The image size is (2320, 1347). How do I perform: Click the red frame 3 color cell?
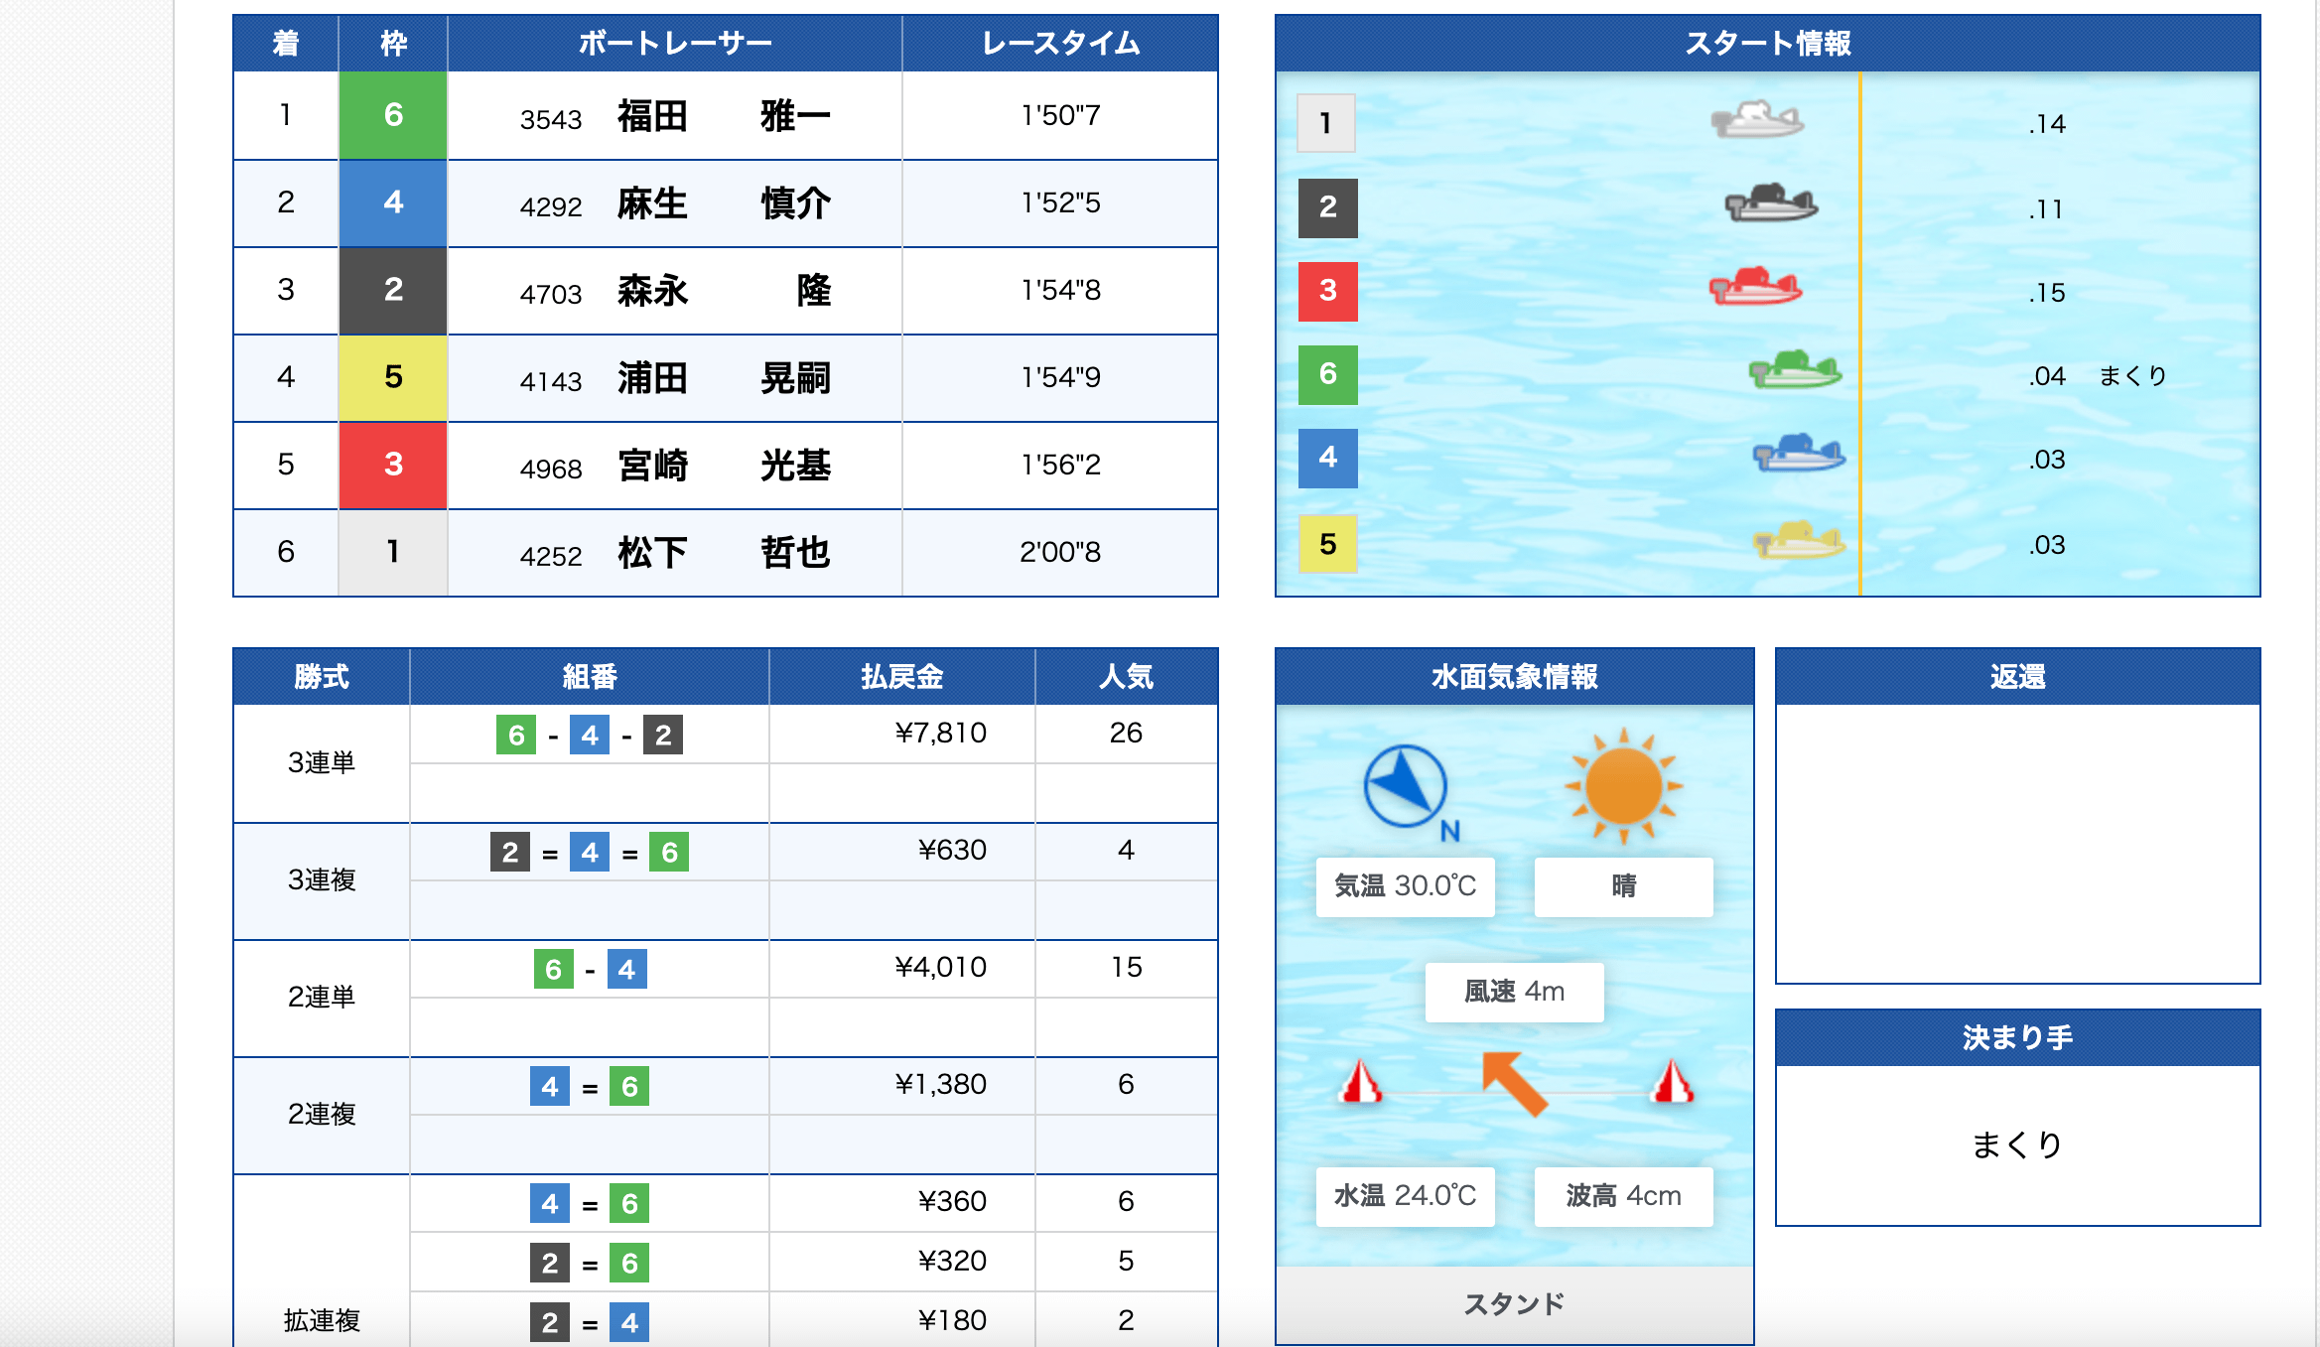[x=393, y=466]
